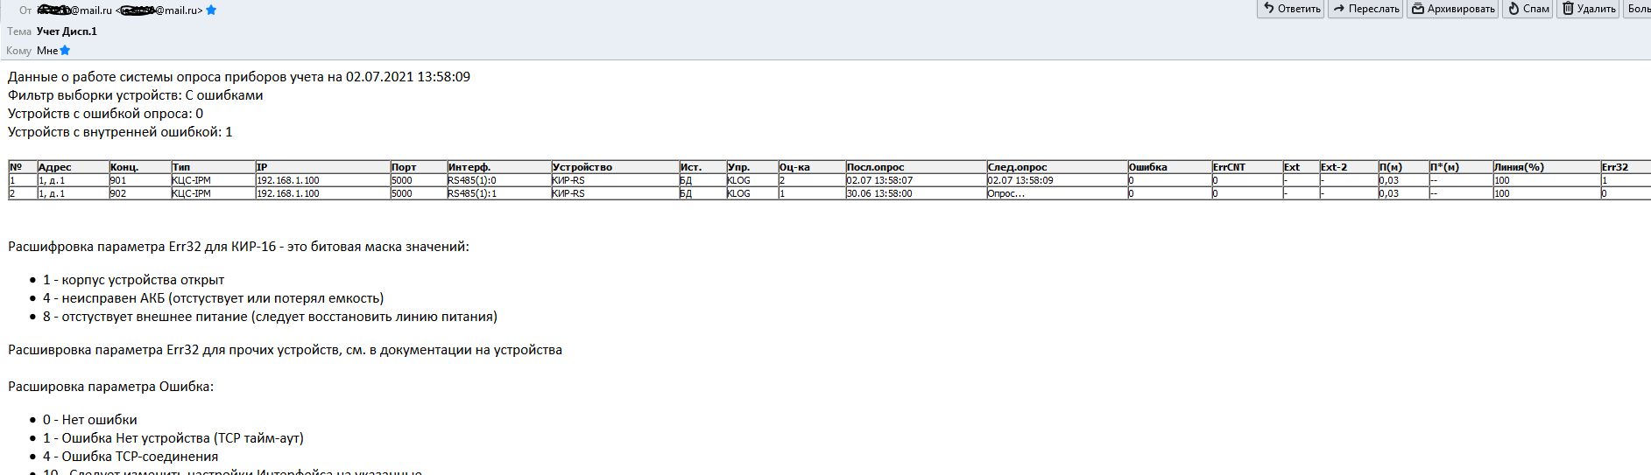Click the cell with concentrator 901
Image resolution: width=1651 pixels, height=475 pixels.
118,180
